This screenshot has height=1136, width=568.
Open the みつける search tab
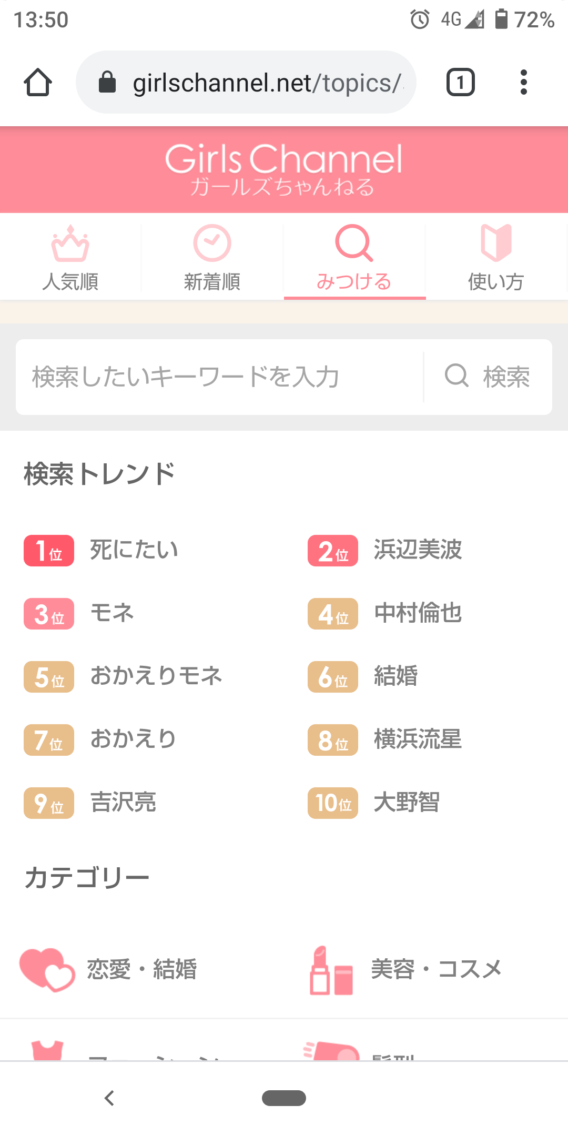[354, 258]
